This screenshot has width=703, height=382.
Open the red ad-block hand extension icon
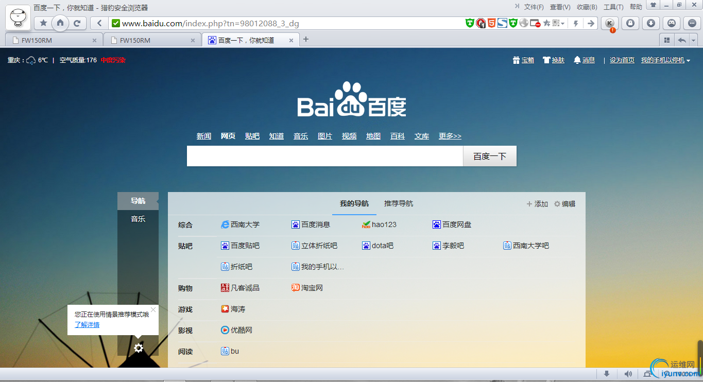pos(481,23)
